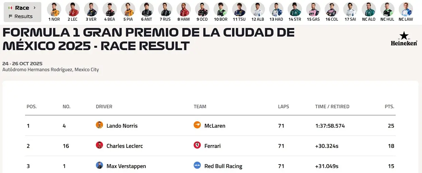The height and width of the screenshot is (173, 422).
Task: Click the Heineken sponsor logo
Action: (404, 39)
